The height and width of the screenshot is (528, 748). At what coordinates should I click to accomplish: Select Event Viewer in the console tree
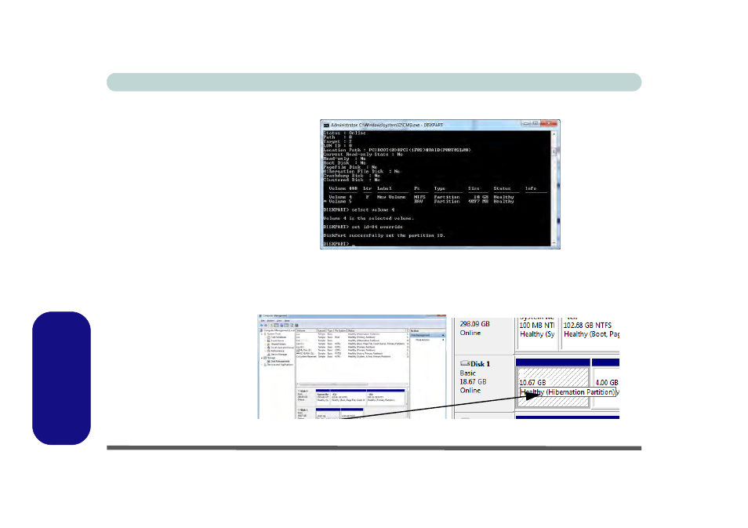pyautogui.click(x=277, y=340)
